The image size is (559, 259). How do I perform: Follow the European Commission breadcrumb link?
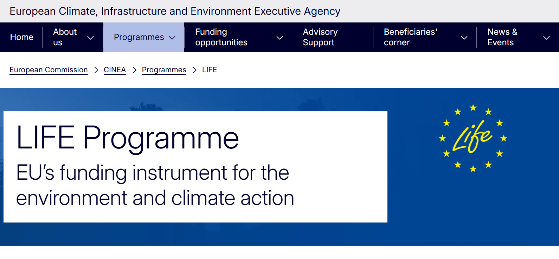pyautogui.click(x=49, y=70)
